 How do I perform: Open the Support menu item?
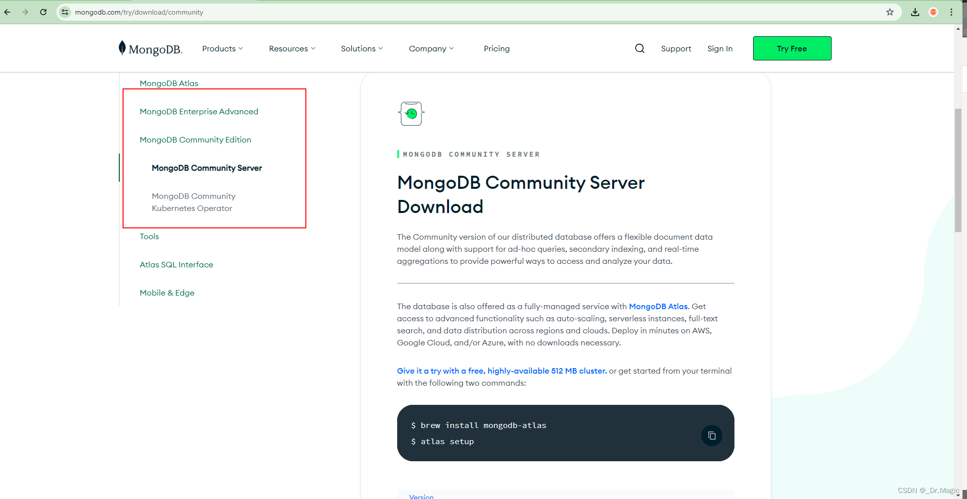[676, 48]
